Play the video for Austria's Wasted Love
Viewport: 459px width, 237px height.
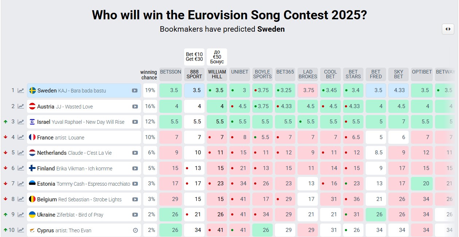click(x=135, y=107)
